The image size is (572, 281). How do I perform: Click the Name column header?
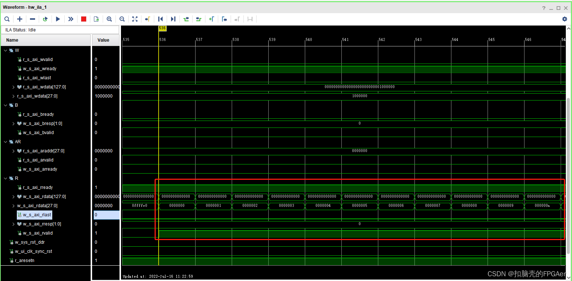(12, 40)
